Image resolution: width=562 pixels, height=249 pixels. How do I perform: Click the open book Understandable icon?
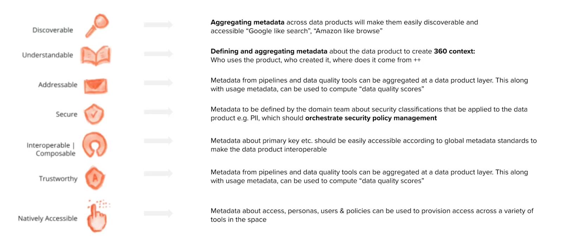[96, 55]
